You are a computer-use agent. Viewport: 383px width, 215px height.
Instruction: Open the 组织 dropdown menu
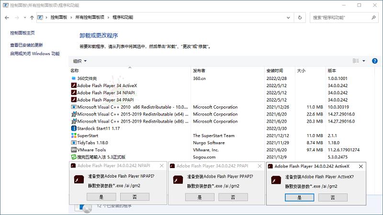click(80, 61)
